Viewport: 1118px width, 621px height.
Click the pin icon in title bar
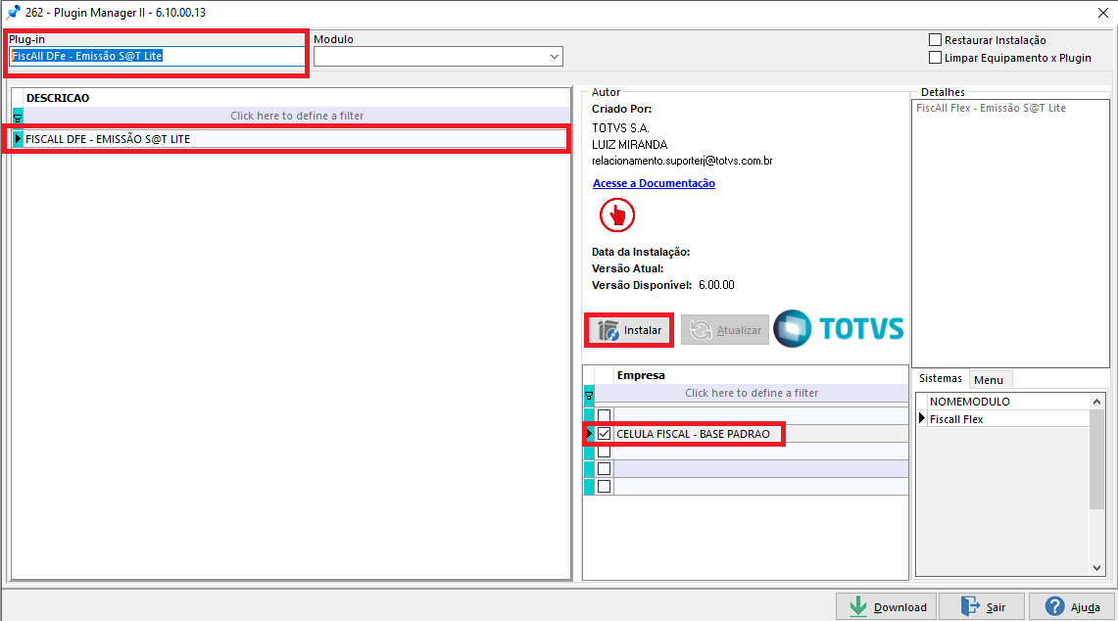point(13,12)
